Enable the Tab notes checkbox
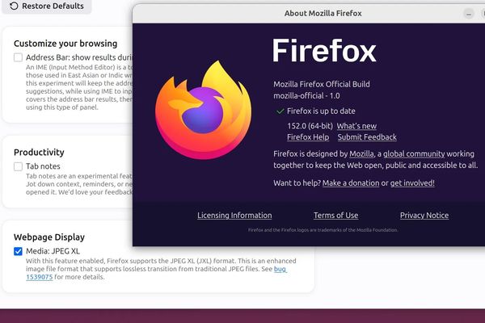Screen dimensions: 485x323 coord(18,166)
